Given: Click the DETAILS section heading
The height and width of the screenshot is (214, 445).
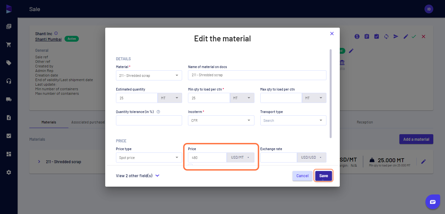Looking at the screenshot, I should (x=123, y=59).
